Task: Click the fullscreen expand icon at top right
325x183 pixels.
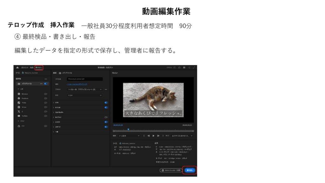Action: tap(194, 67)
